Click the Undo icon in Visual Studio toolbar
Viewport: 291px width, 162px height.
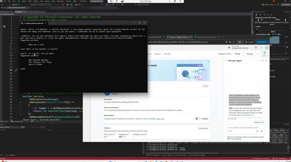click(22, 5)
